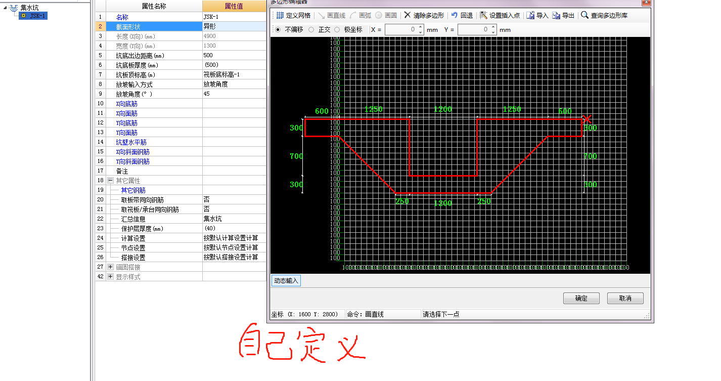
Task: Click the X向斜面钢筋 property name
Action: coord(132,152)
